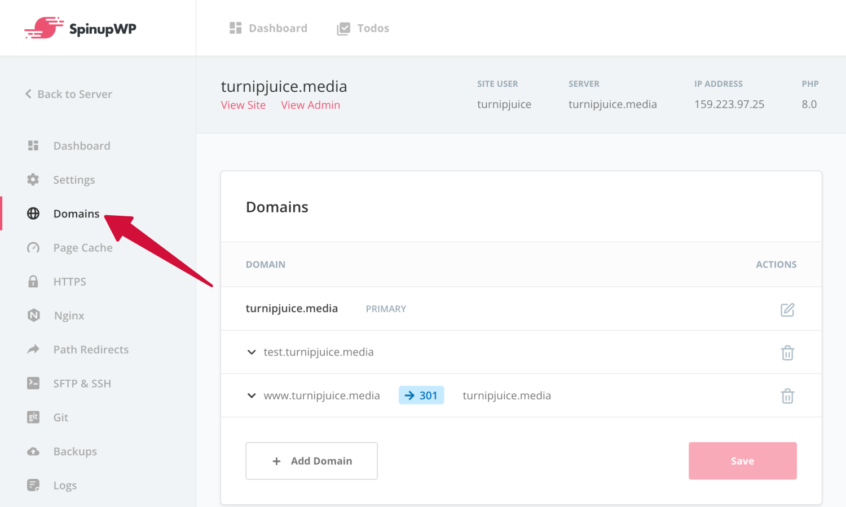The image size is (846, 507).
Task: Go to HTTPS in the sidebar
Action: point(70,282)
